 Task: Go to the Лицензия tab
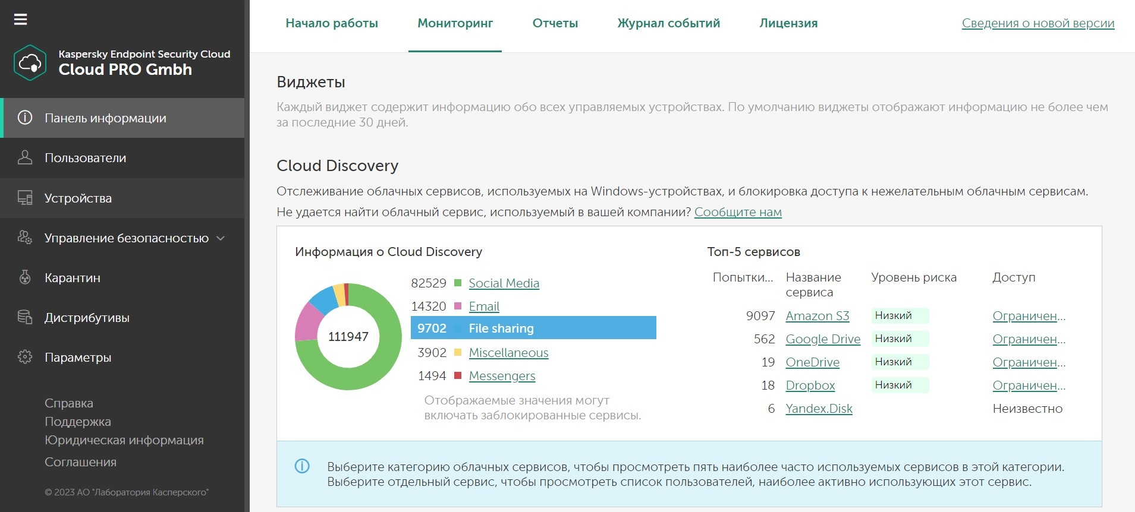click(788, 23)
